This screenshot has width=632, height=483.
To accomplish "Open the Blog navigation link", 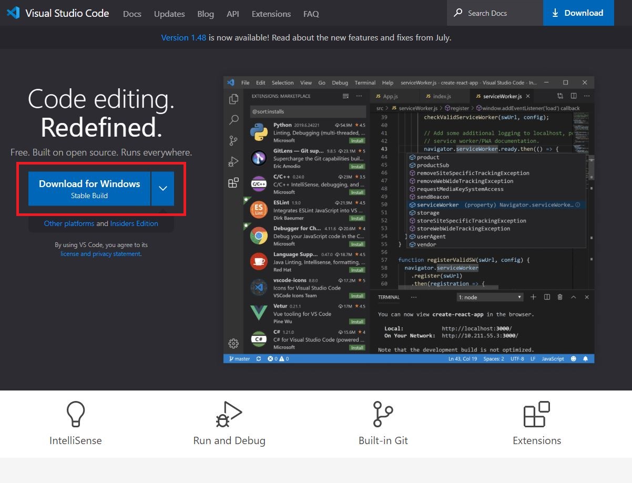I will tap(206, 14).
